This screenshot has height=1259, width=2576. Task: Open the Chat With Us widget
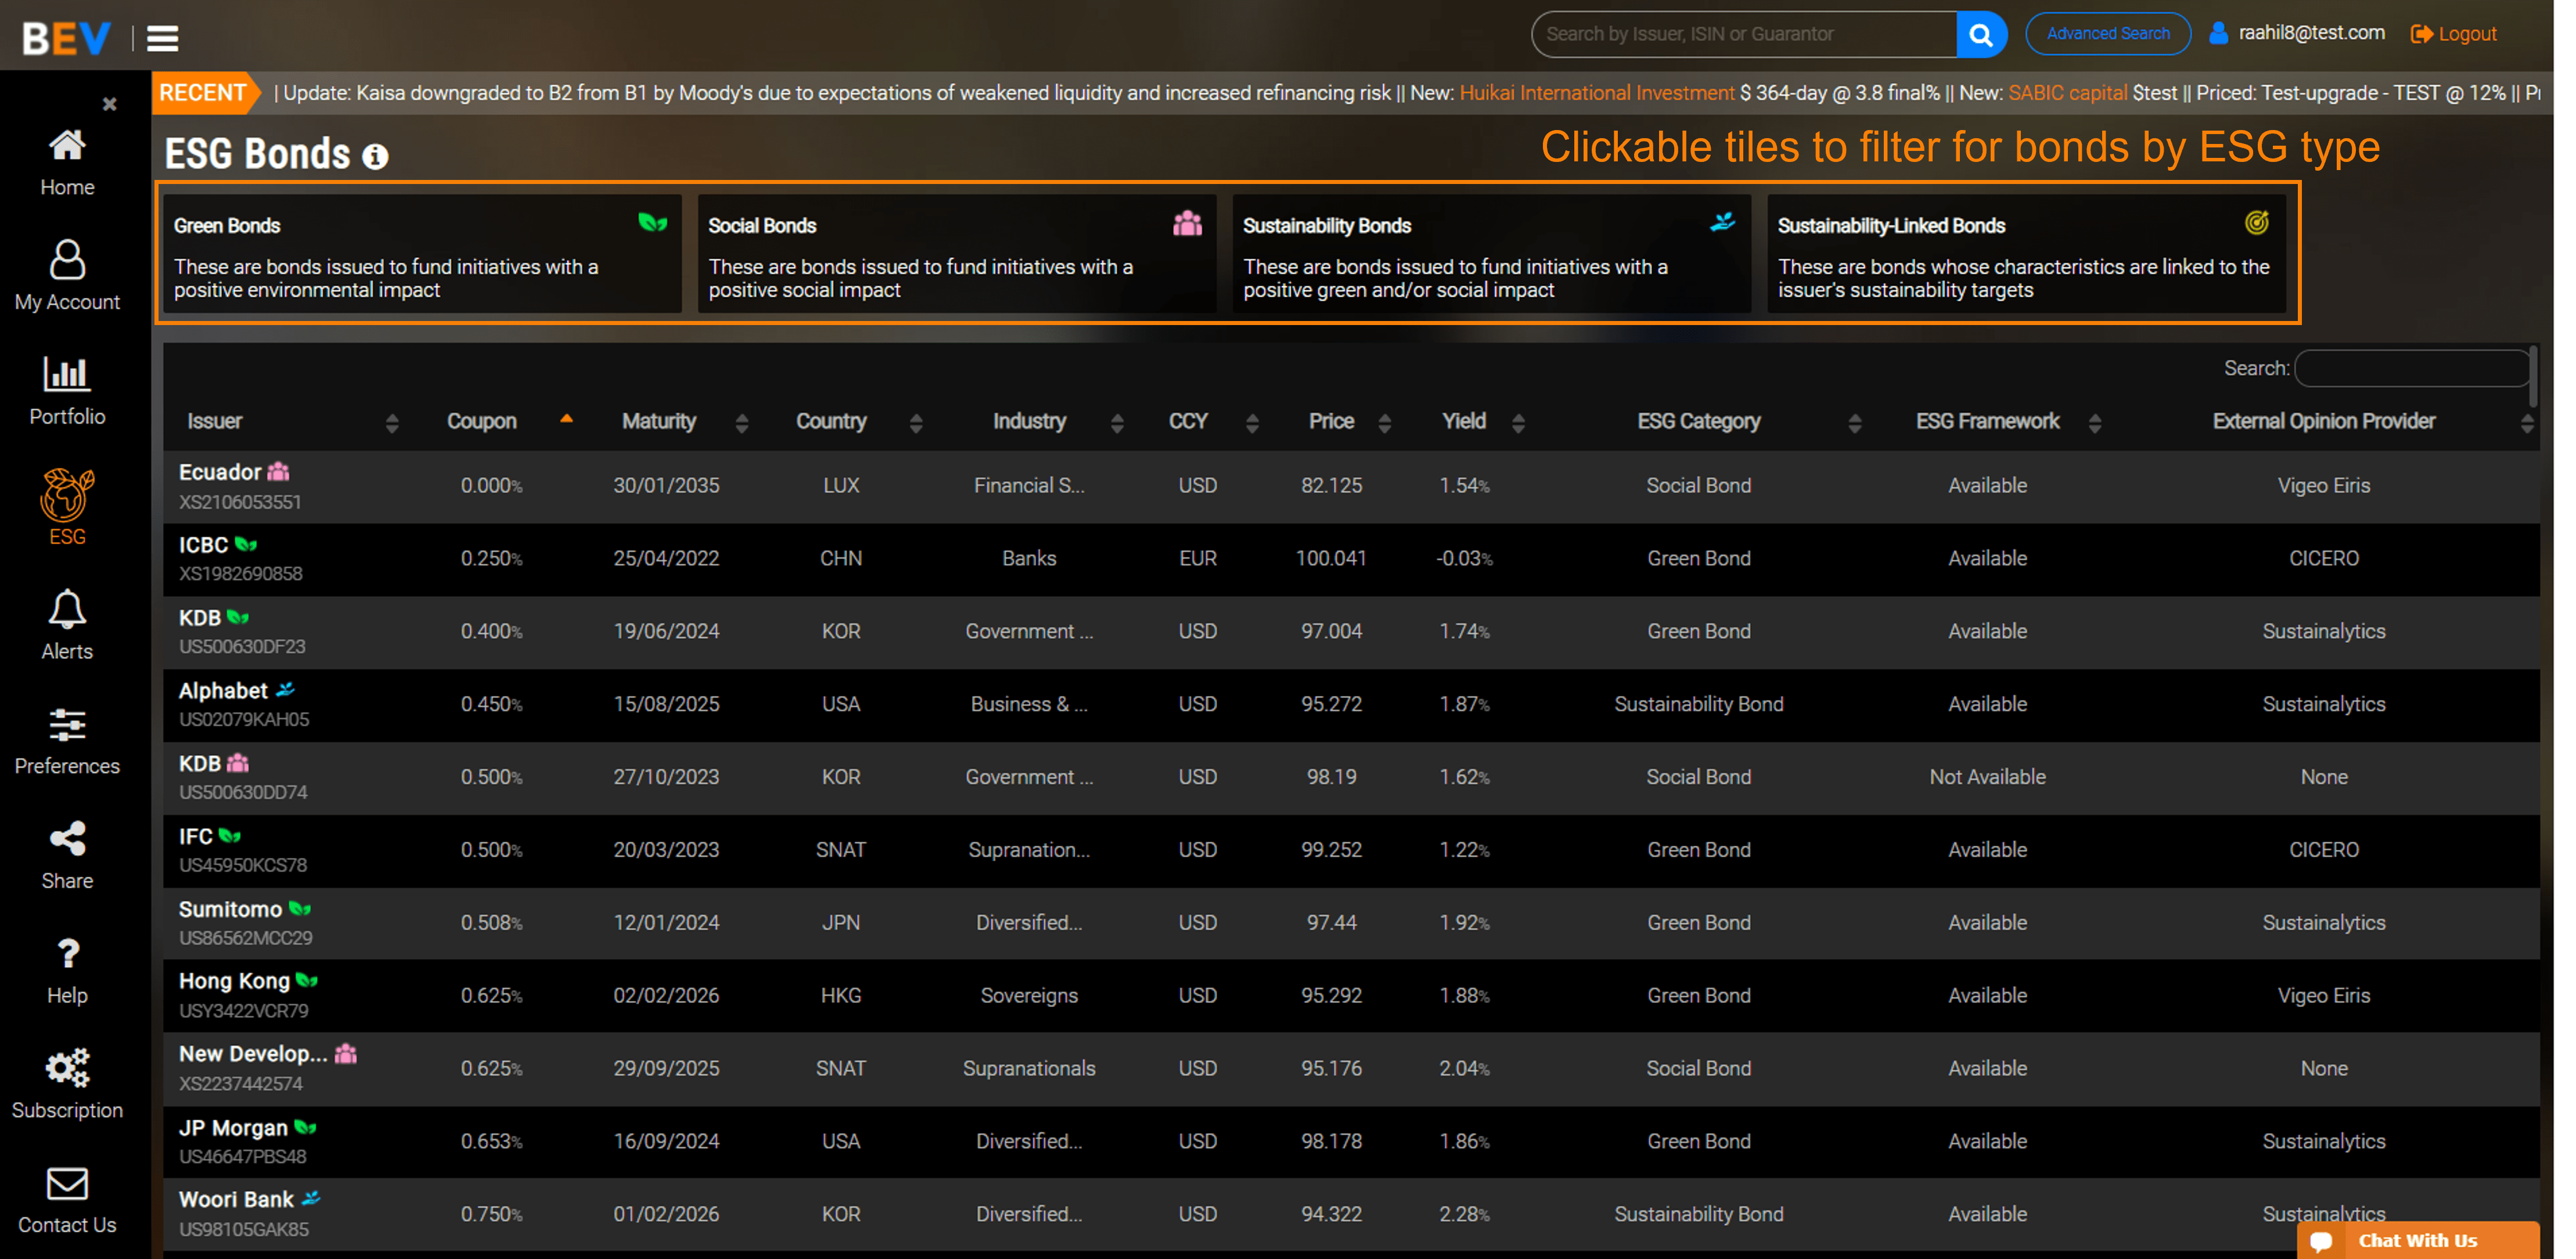coord(2417,1240)
